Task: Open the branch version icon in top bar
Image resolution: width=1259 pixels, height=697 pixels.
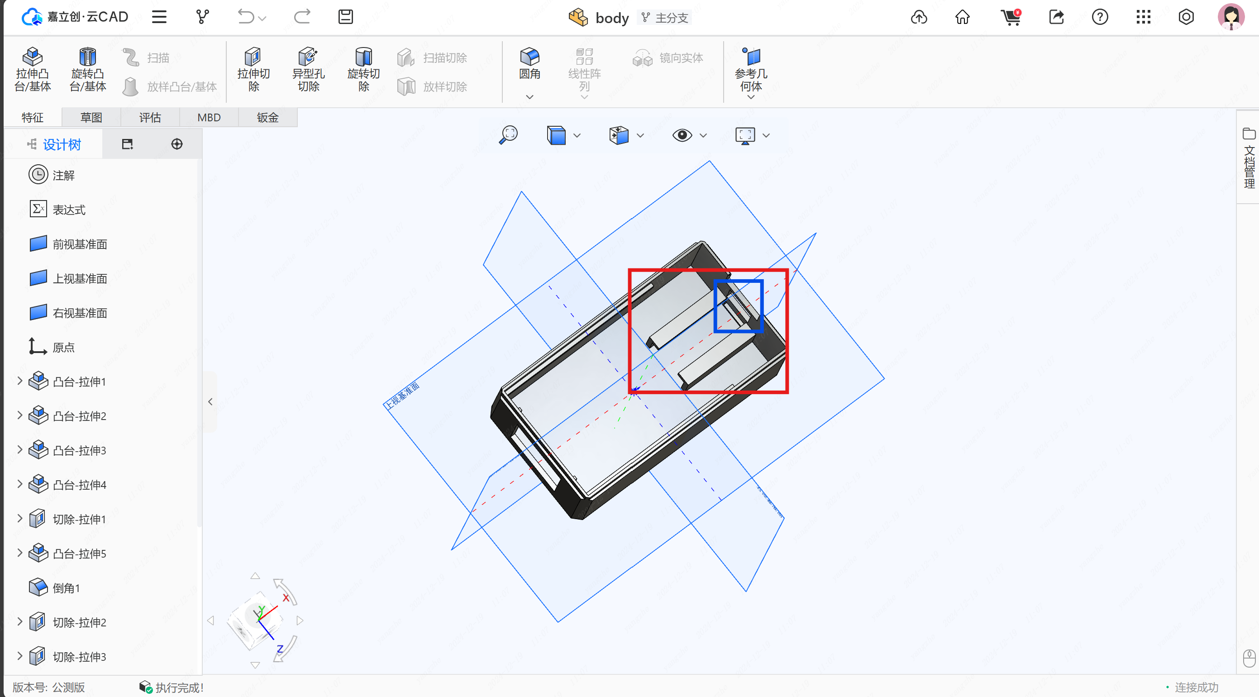Action: coord(202,17)
